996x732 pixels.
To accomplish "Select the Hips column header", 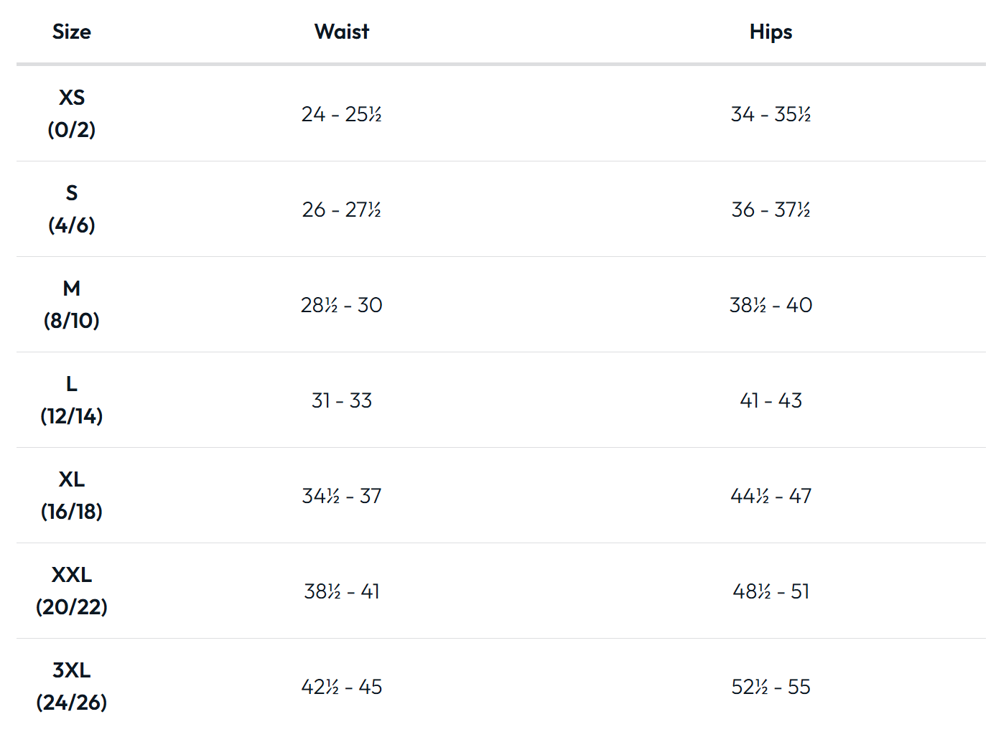I will pos(771,32).
